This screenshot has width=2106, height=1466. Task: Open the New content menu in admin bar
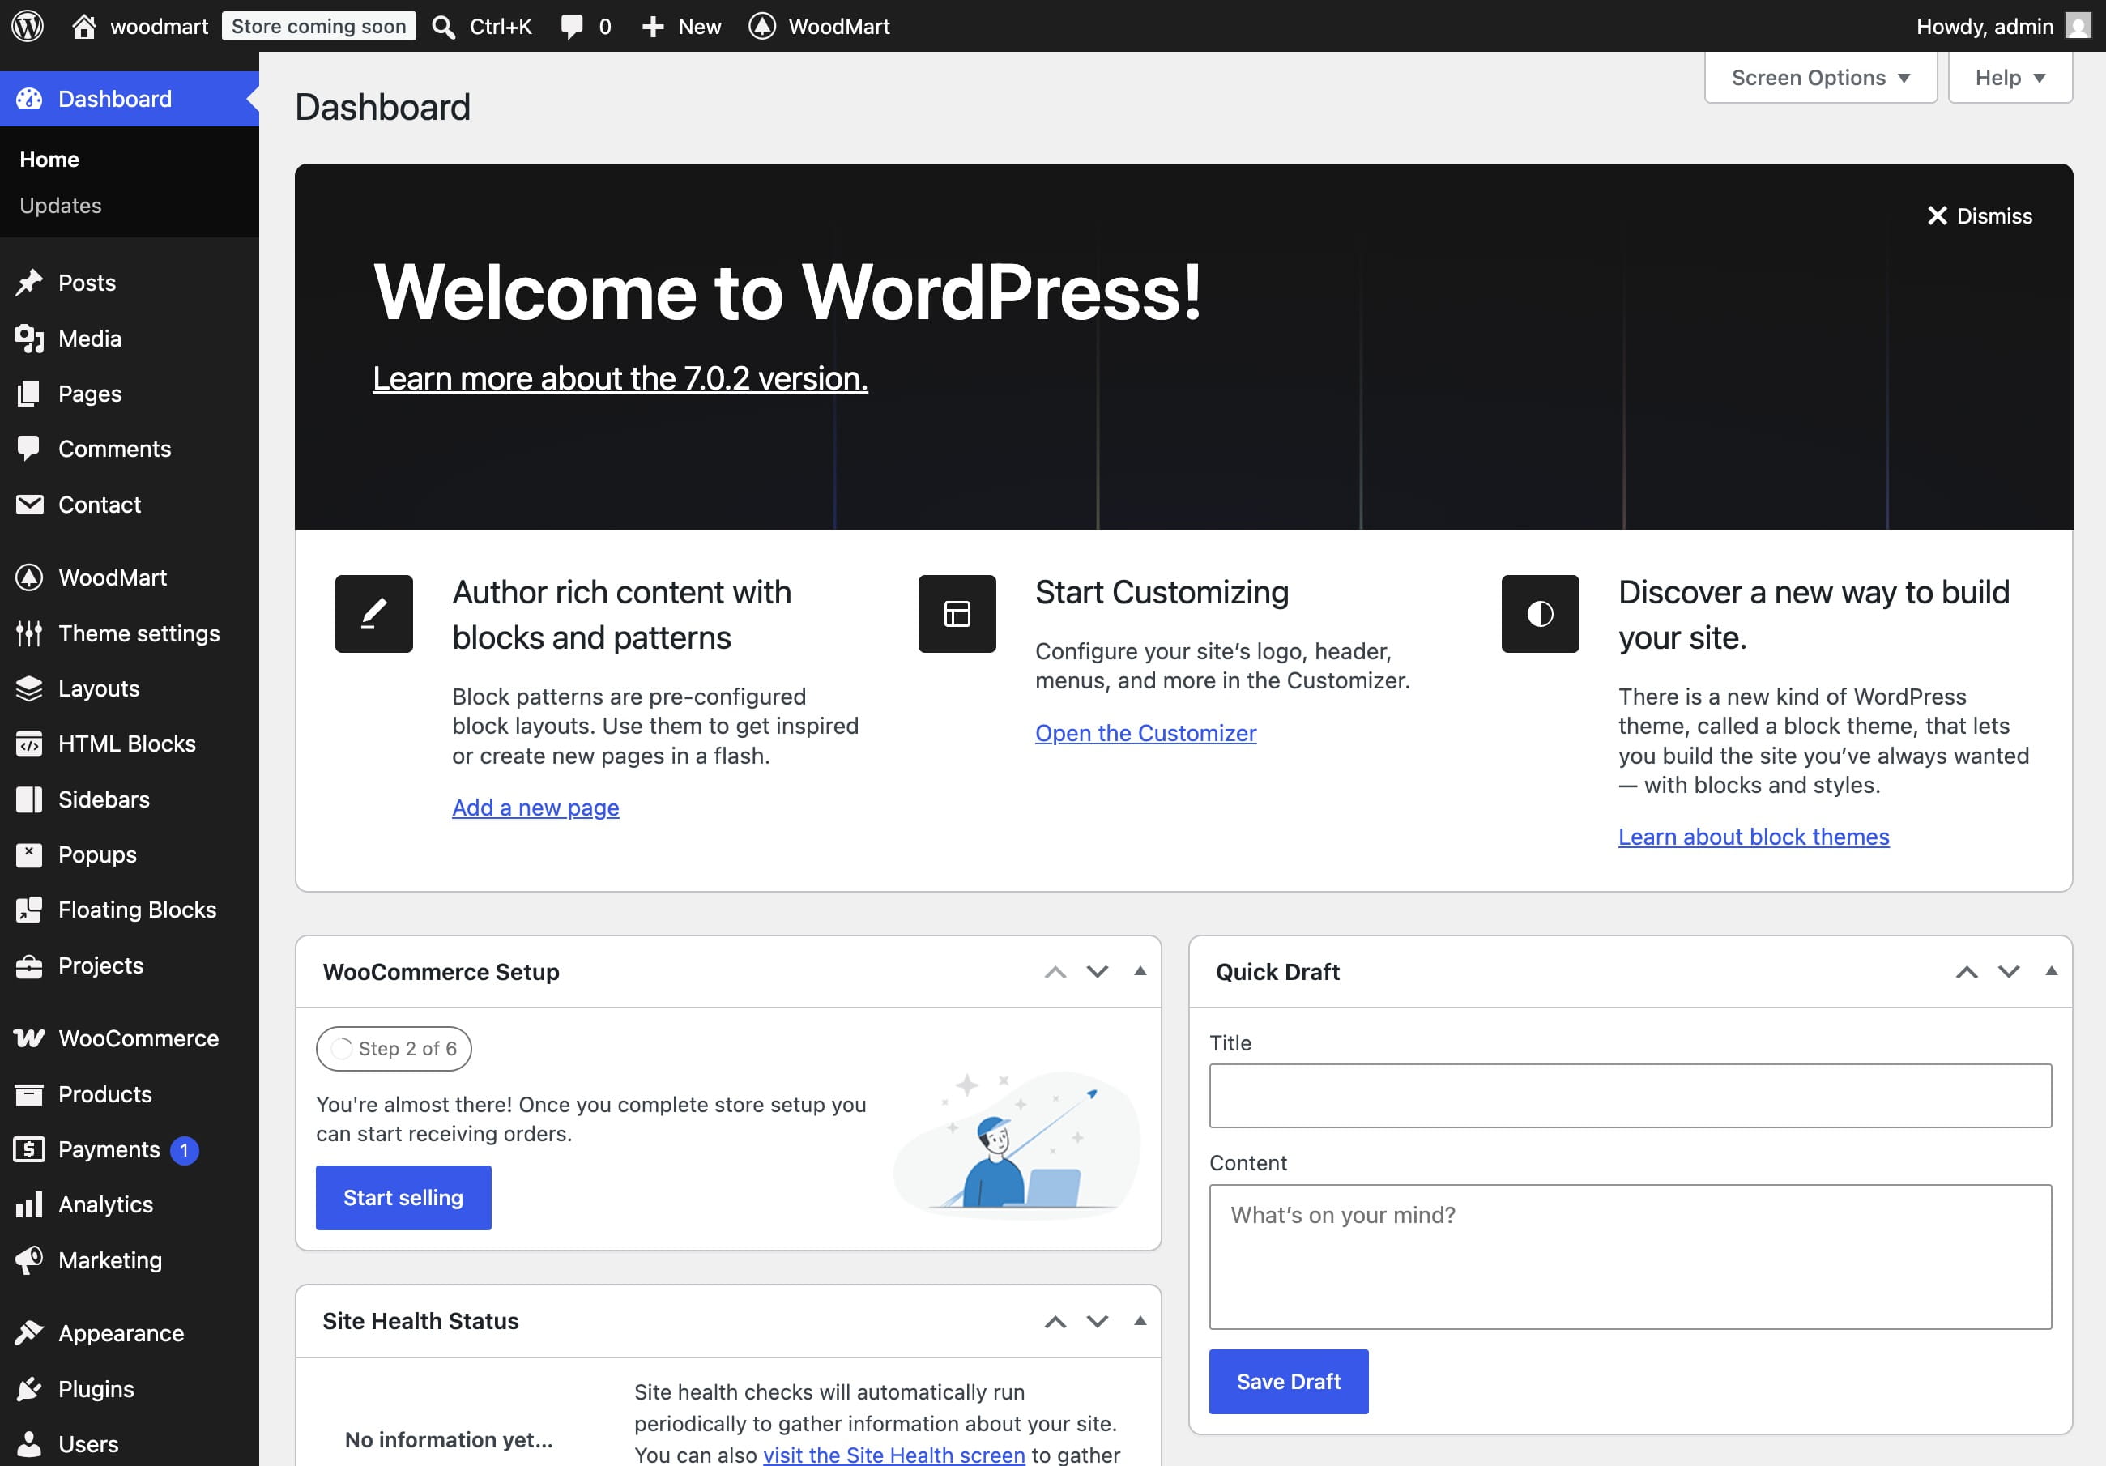point(681,27)
